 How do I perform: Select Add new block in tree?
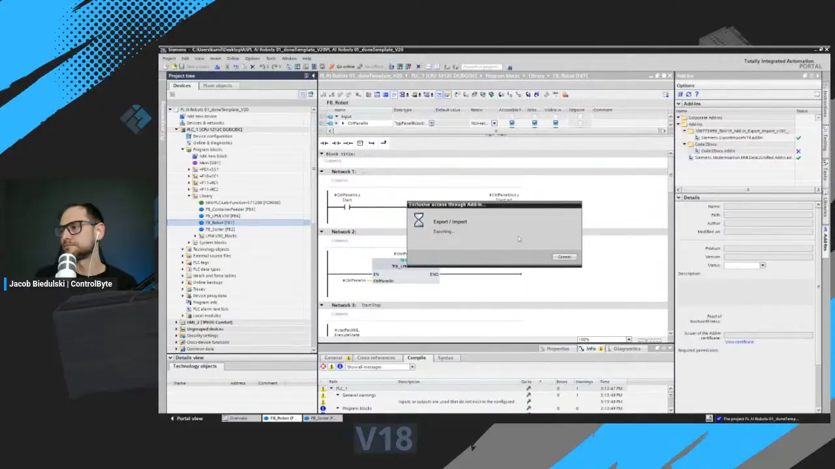(213, 156)
